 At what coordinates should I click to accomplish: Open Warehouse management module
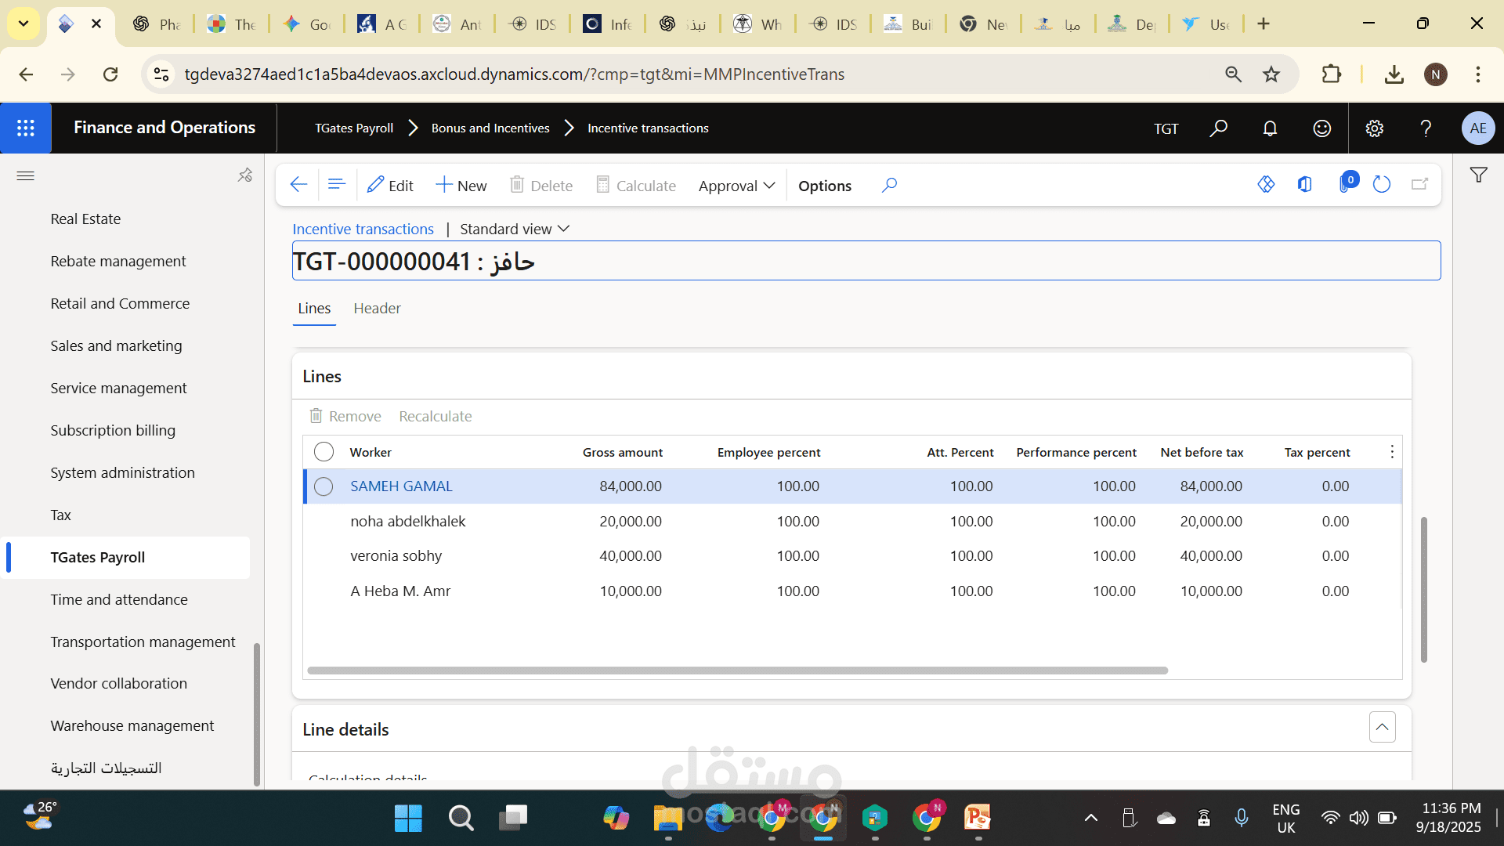pyautogui.click(x=132, y=725)
